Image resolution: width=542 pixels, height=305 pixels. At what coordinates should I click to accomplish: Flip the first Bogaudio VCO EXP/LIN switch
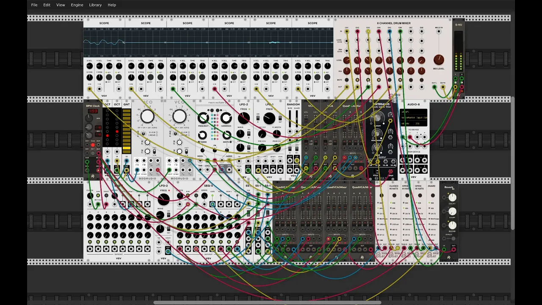pos(155,152)
